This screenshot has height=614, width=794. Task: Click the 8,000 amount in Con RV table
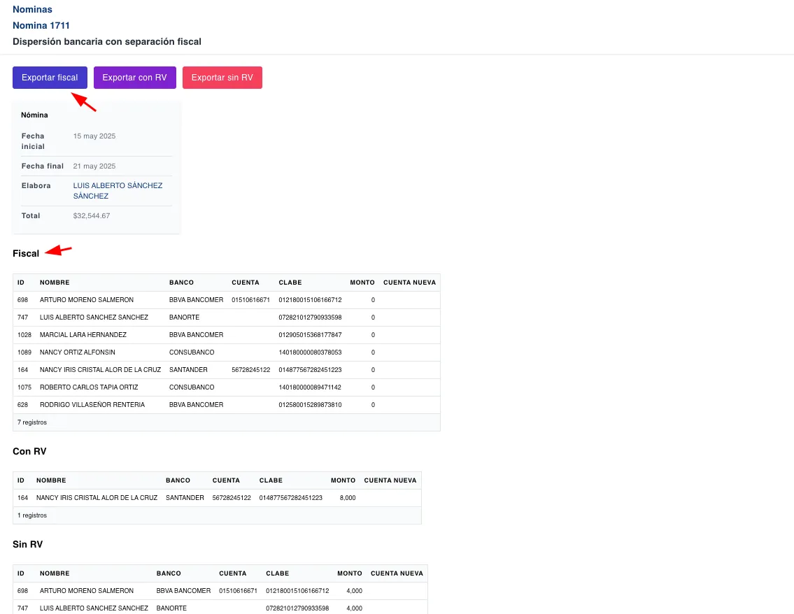[348, 498]
